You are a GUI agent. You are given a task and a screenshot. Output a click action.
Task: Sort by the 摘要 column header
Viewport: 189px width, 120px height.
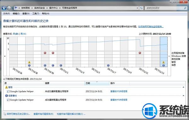coord(64,83)
